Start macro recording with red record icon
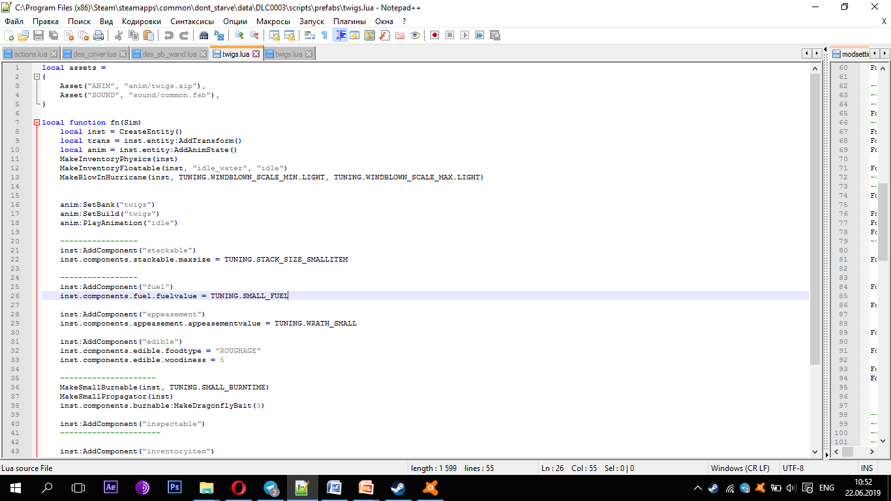891x501 pixels. point(434,35)
